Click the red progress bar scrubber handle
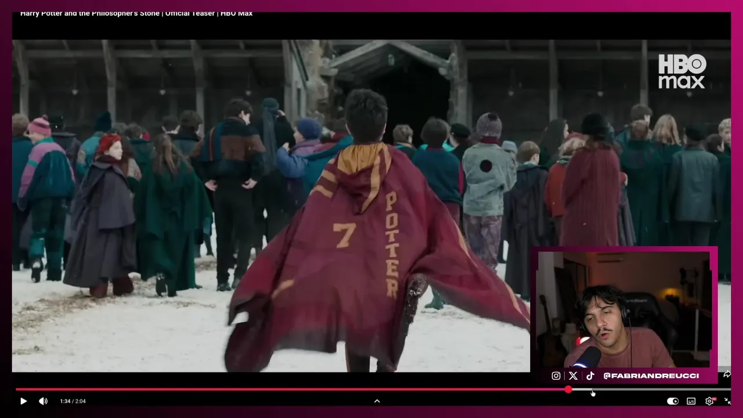The height and width of the screenshot is (418, 743). (x=568, y=390)
